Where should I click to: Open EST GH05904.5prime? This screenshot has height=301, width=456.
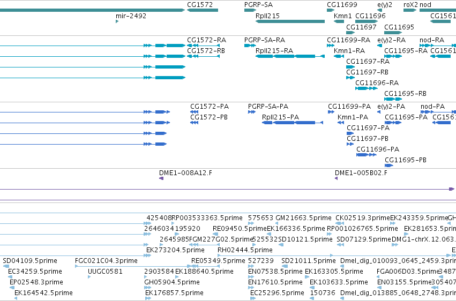click(147, 288)
